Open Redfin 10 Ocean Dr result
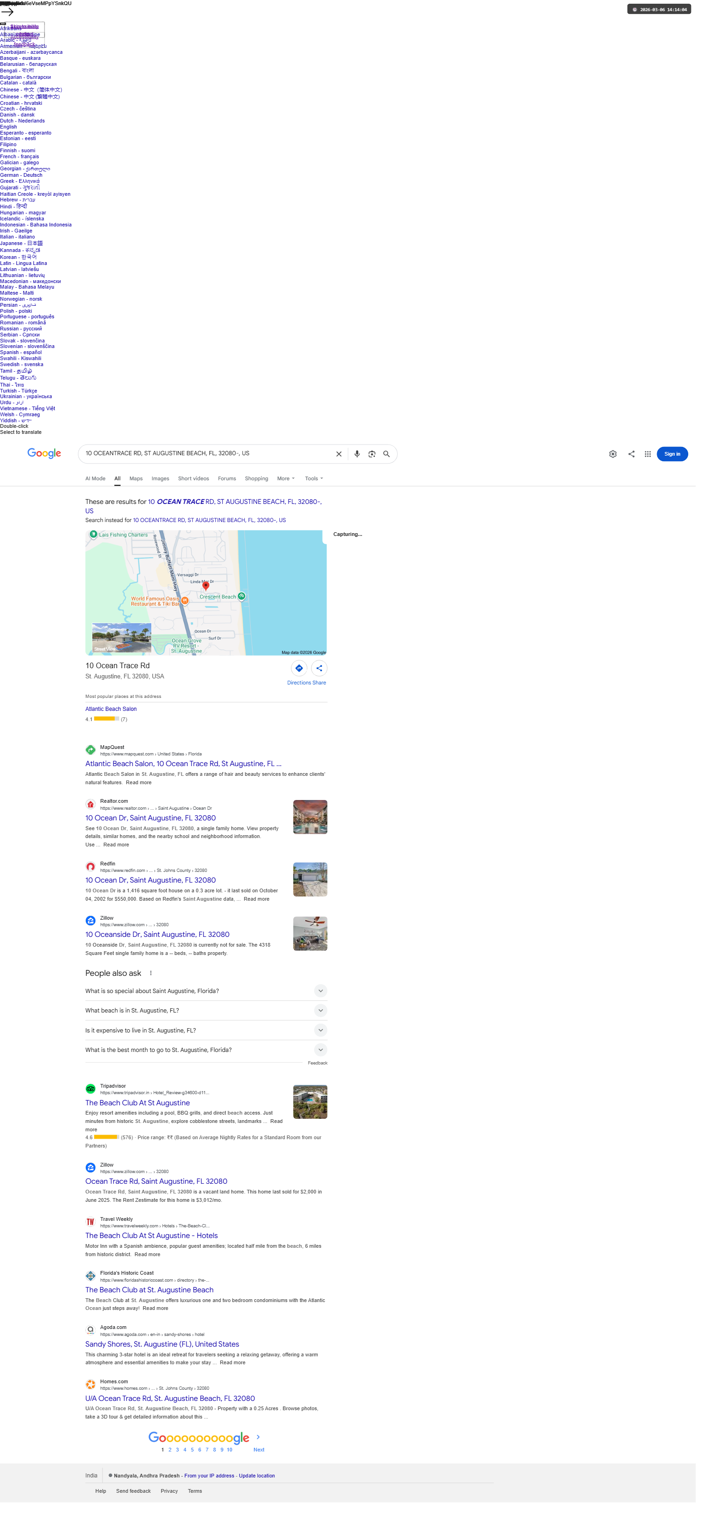704x1535 pixels. (150, 880)
